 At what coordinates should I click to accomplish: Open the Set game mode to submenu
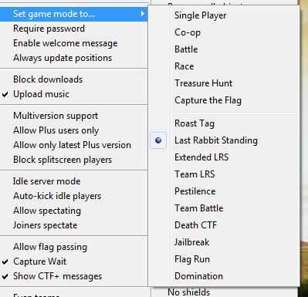[73, 14]
